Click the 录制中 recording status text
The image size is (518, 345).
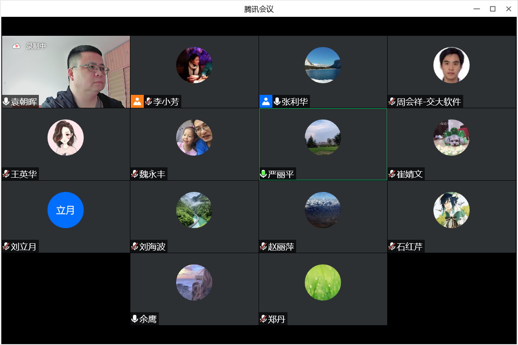36,46
